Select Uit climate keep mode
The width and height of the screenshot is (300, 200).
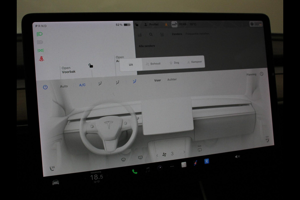[x=131, y=64]
